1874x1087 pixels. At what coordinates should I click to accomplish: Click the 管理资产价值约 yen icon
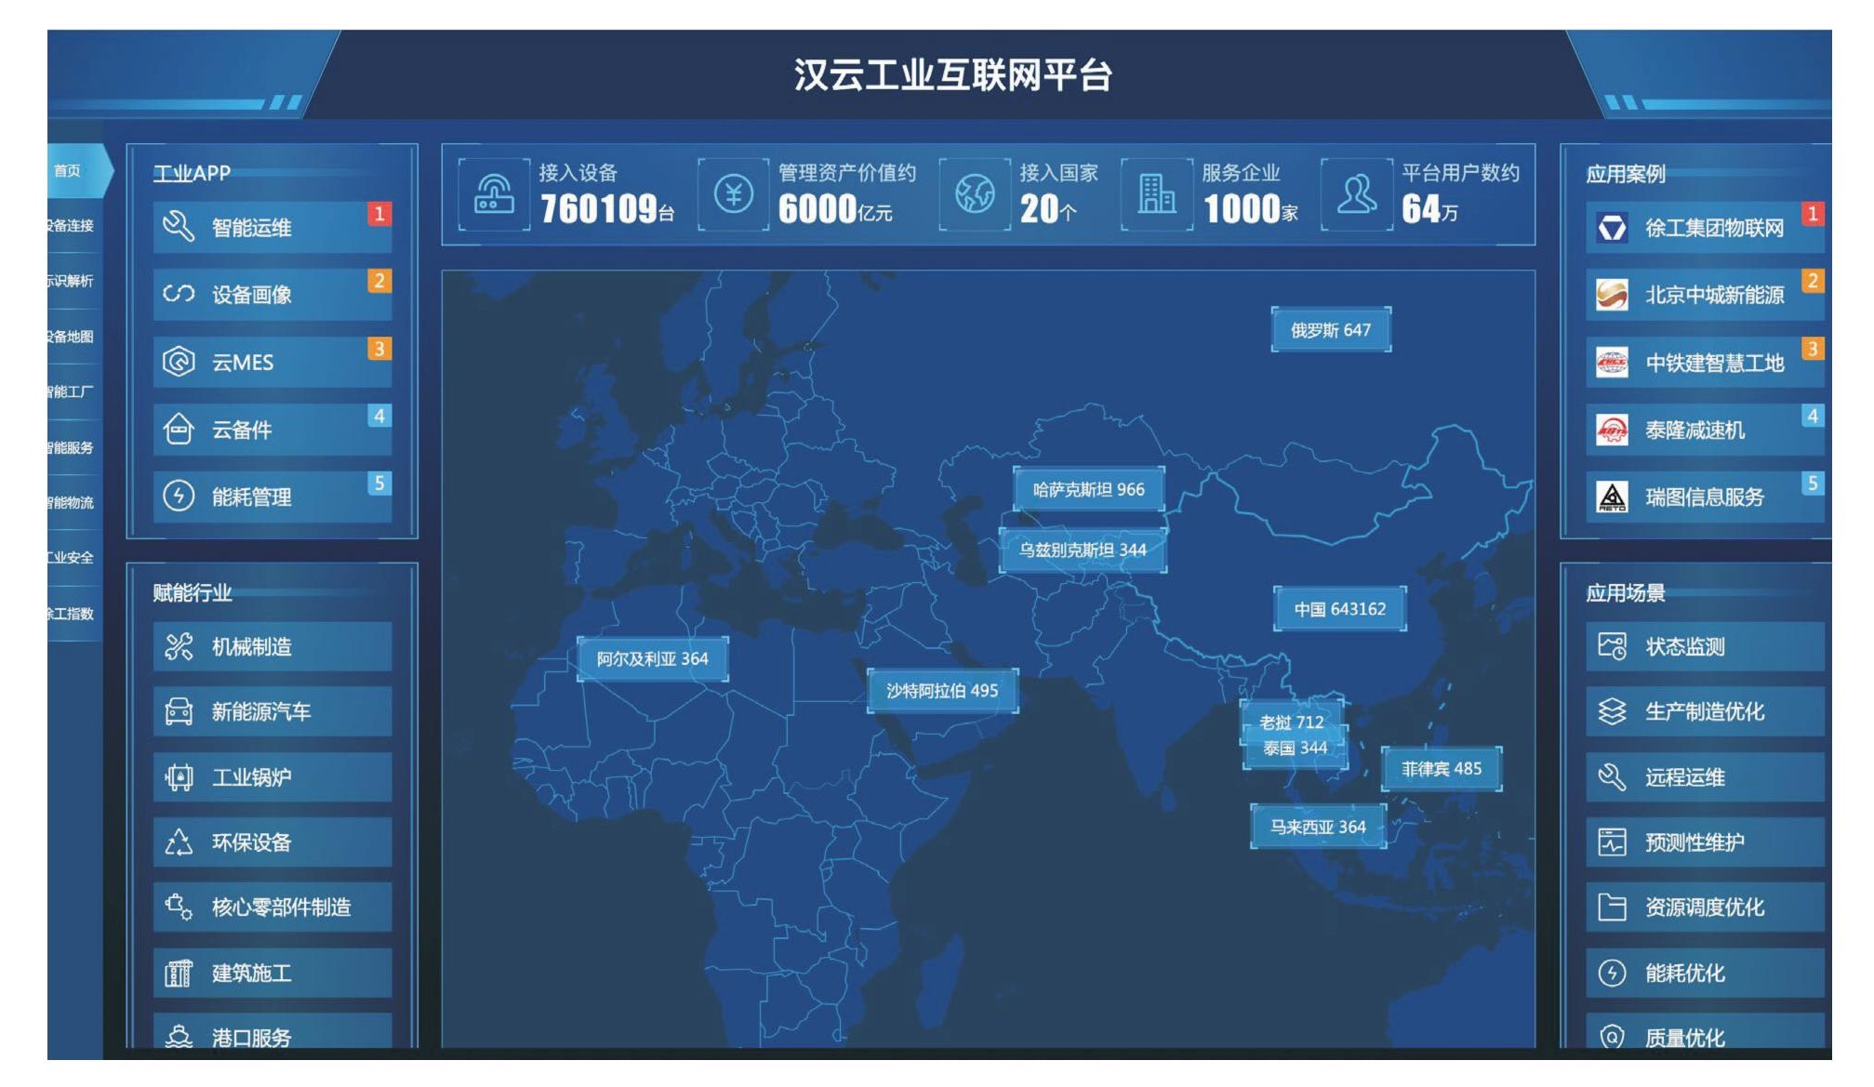734,194
